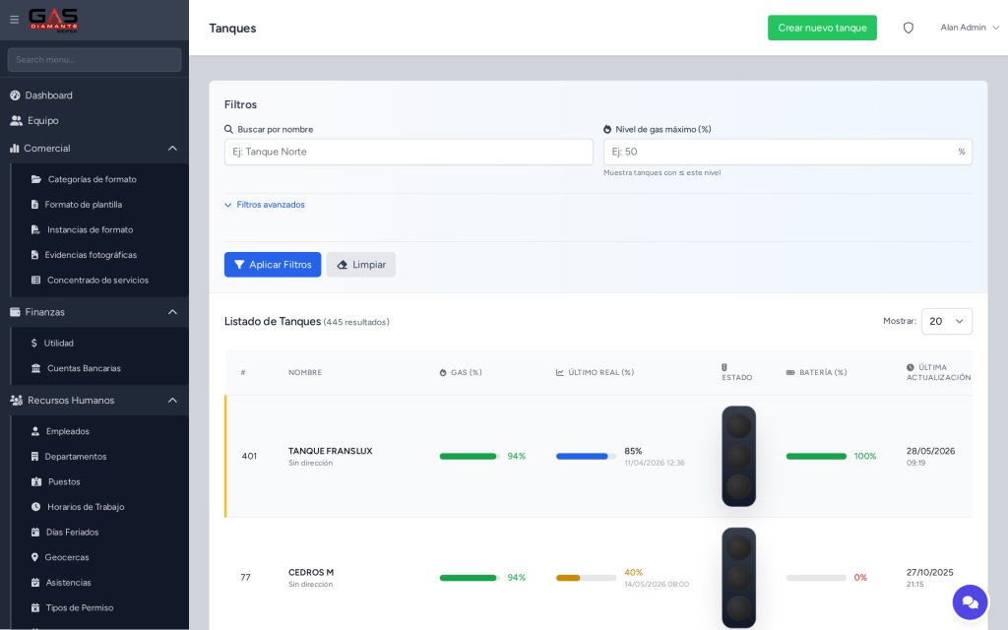Click TANQUE FRANSLUX traffic light status
This screenshot has width=1008, height=630.
[x=738, y=457]
